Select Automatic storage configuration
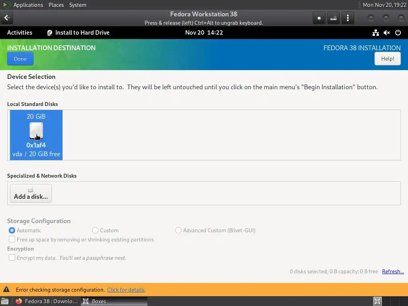 click(x=25, y=230)
